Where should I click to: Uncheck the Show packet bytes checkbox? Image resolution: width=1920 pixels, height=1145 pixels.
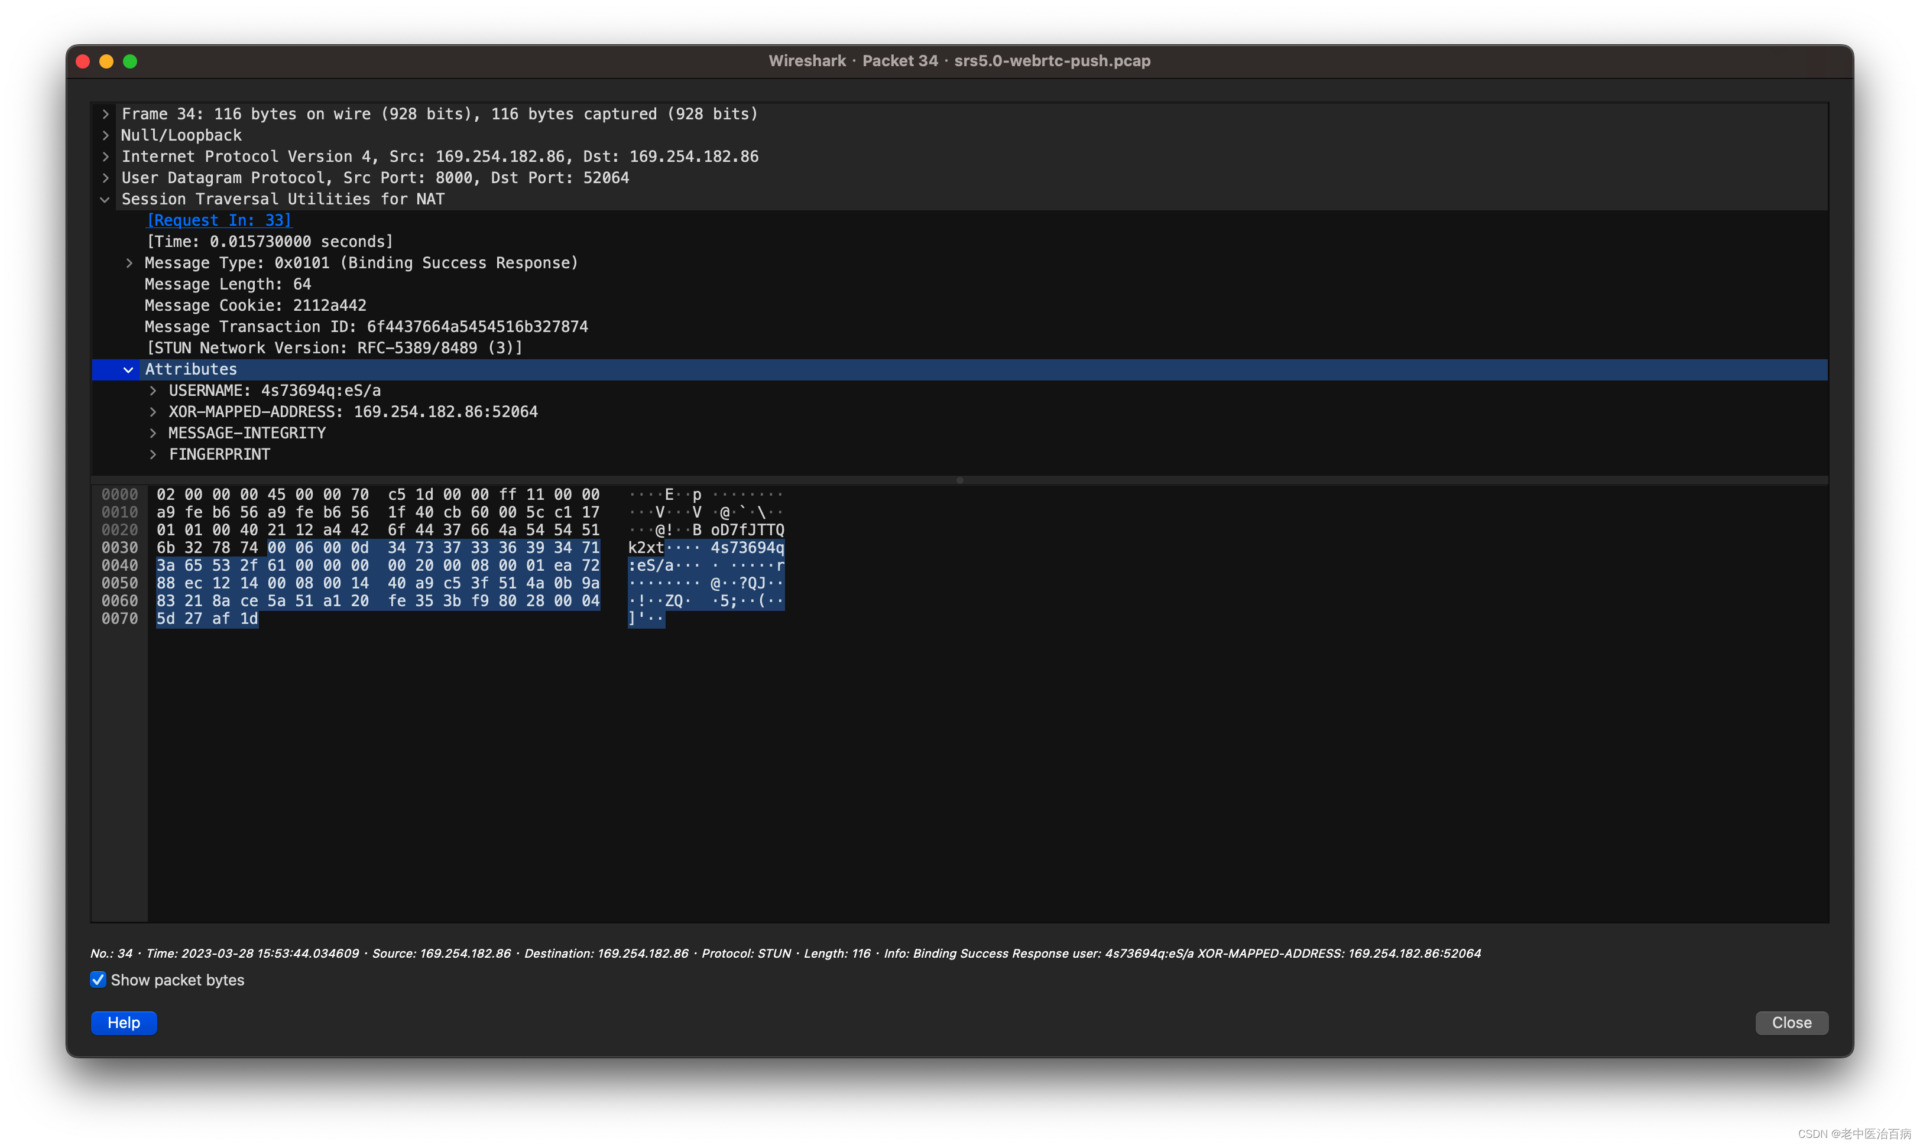98,979
